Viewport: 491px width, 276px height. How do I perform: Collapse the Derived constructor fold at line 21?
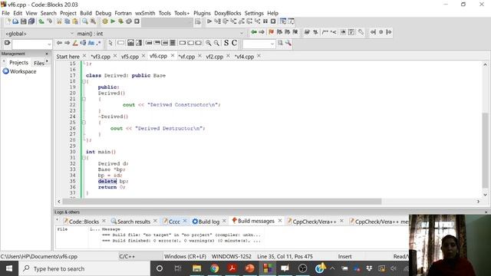pos(84,99)
